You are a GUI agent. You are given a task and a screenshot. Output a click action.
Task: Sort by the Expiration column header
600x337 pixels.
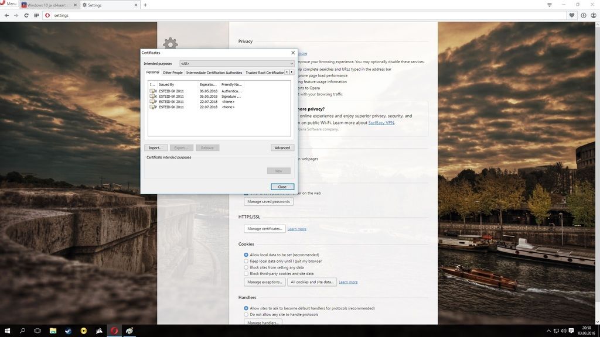209,84
